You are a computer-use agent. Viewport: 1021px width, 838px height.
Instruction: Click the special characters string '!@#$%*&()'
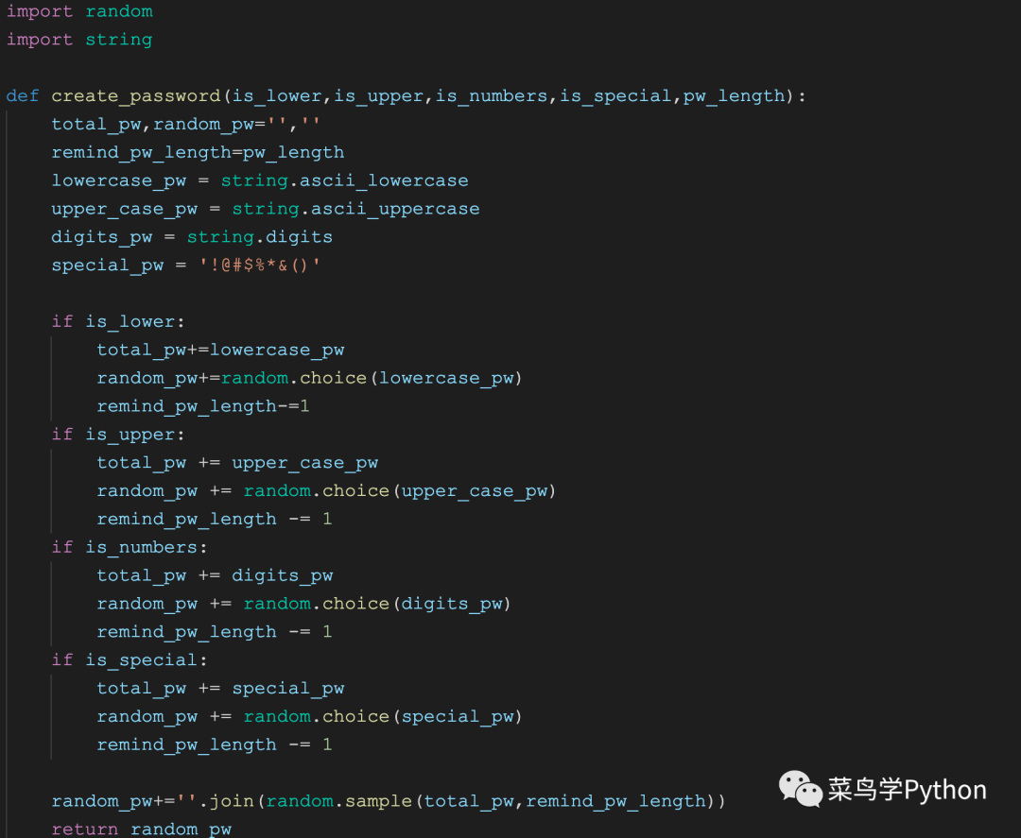coord(260,265)
